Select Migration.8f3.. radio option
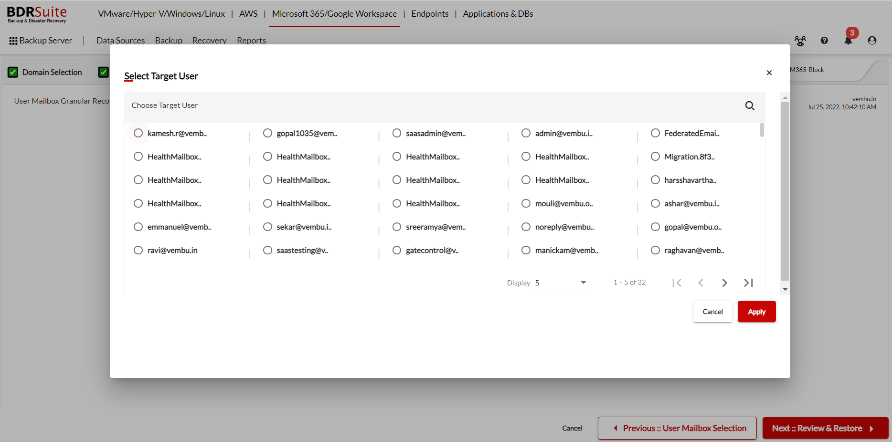Viewport: 892px width, 442px height. (655, 157)
